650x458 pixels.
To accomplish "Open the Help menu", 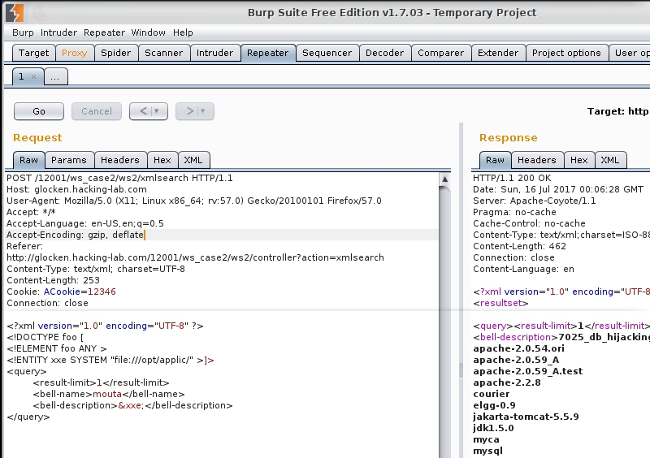I will (x=183, y=32).
